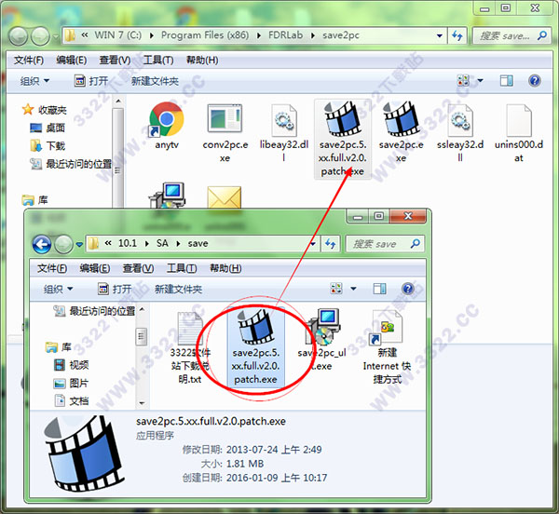Screen dimensions: 559x514
Task: Open 文件(F) menu in save2pc window
Action: [x=29, y=61]
